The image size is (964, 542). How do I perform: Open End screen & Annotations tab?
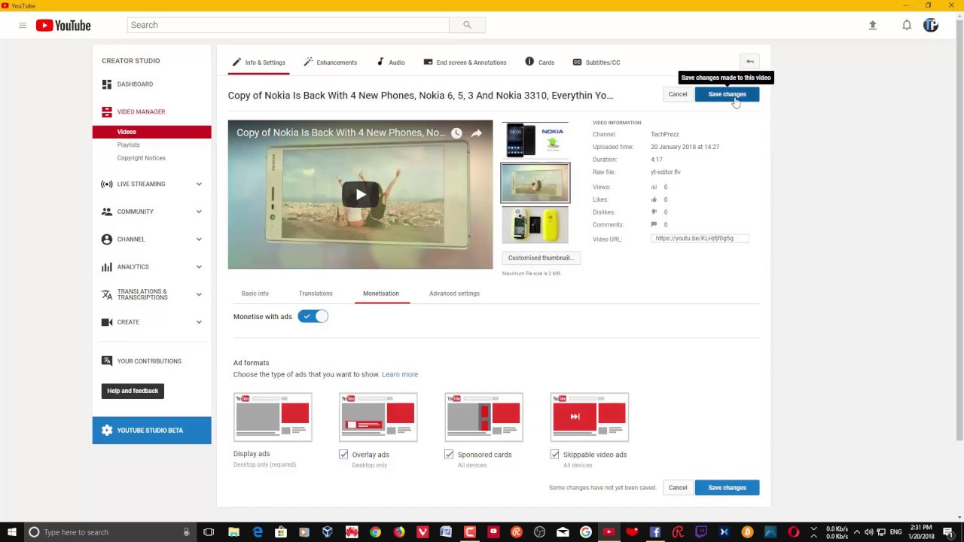(x=465, y=62)
